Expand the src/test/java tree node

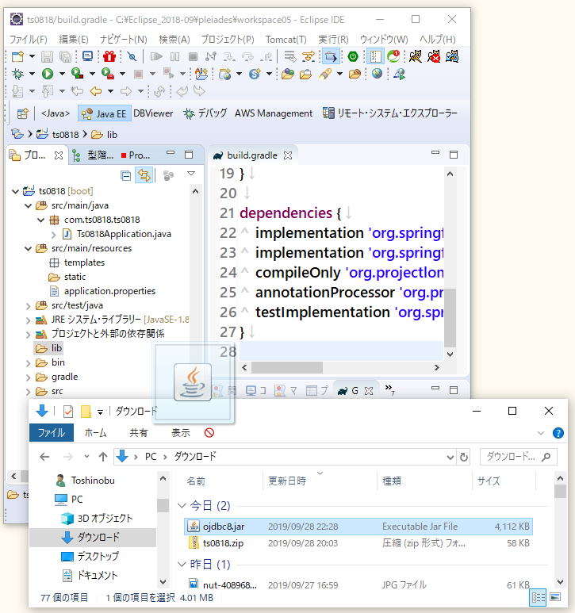point(28,306)
